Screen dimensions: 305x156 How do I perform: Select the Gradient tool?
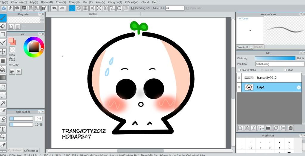(x=3, y=78)
